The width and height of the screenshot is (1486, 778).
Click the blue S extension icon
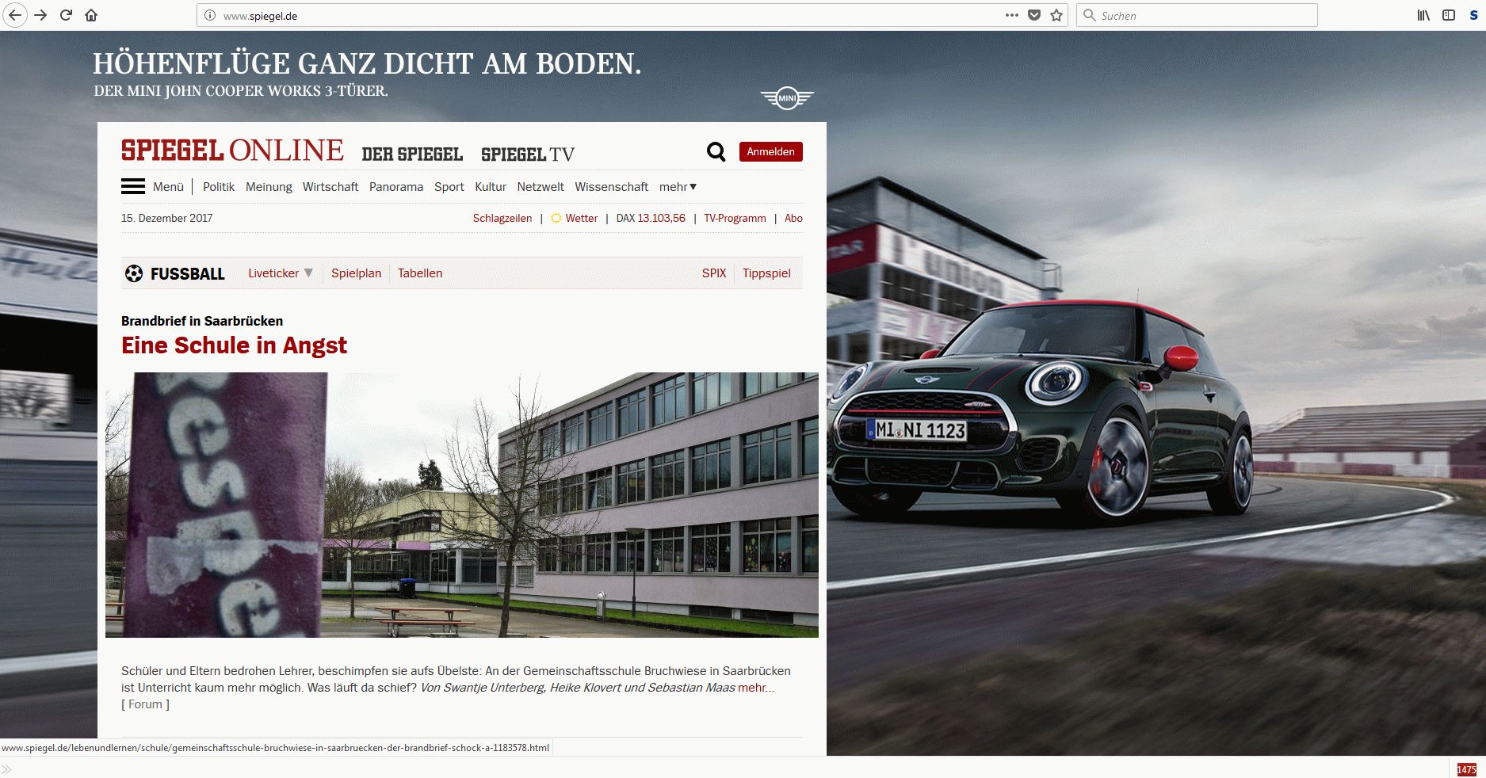pyautogui.click(x=1474, y=15)
